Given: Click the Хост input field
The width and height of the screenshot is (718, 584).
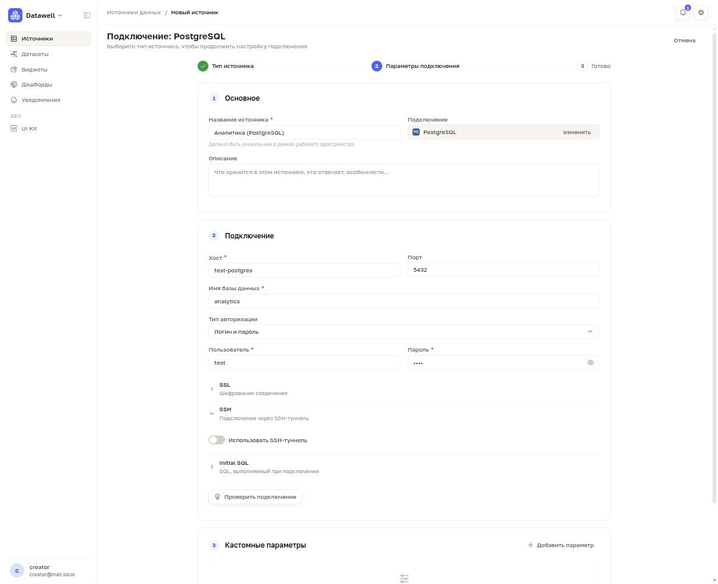Looking at the screenshot, I should 304,271.
